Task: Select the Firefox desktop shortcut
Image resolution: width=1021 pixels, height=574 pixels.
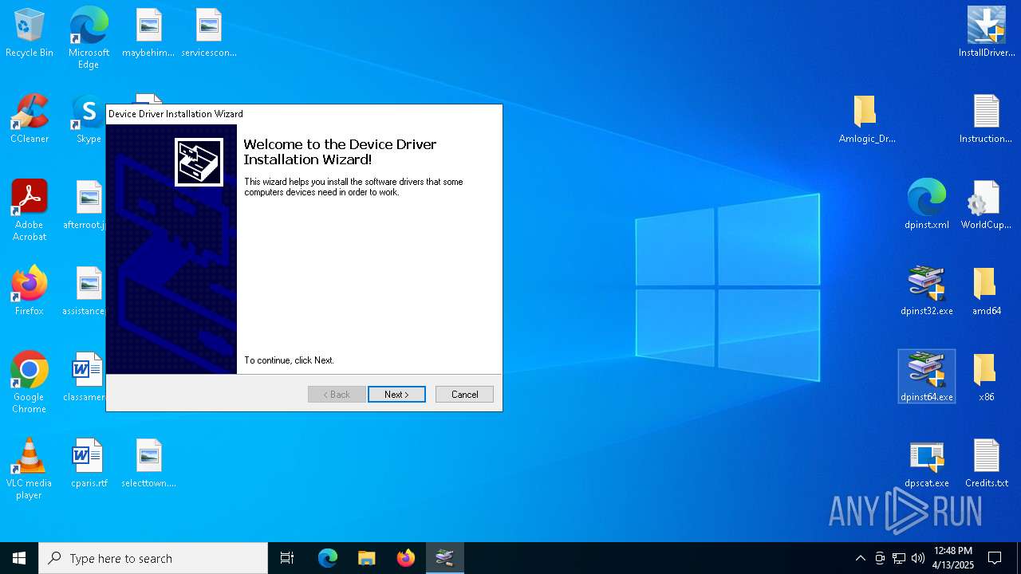Action: pyautogui.click(x=30, y=292)
